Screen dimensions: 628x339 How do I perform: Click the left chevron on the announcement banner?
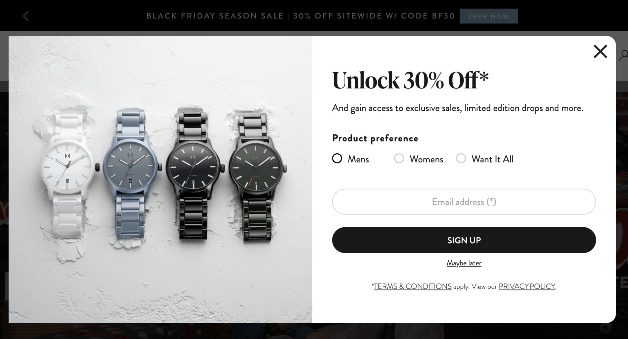click(26, 16)
